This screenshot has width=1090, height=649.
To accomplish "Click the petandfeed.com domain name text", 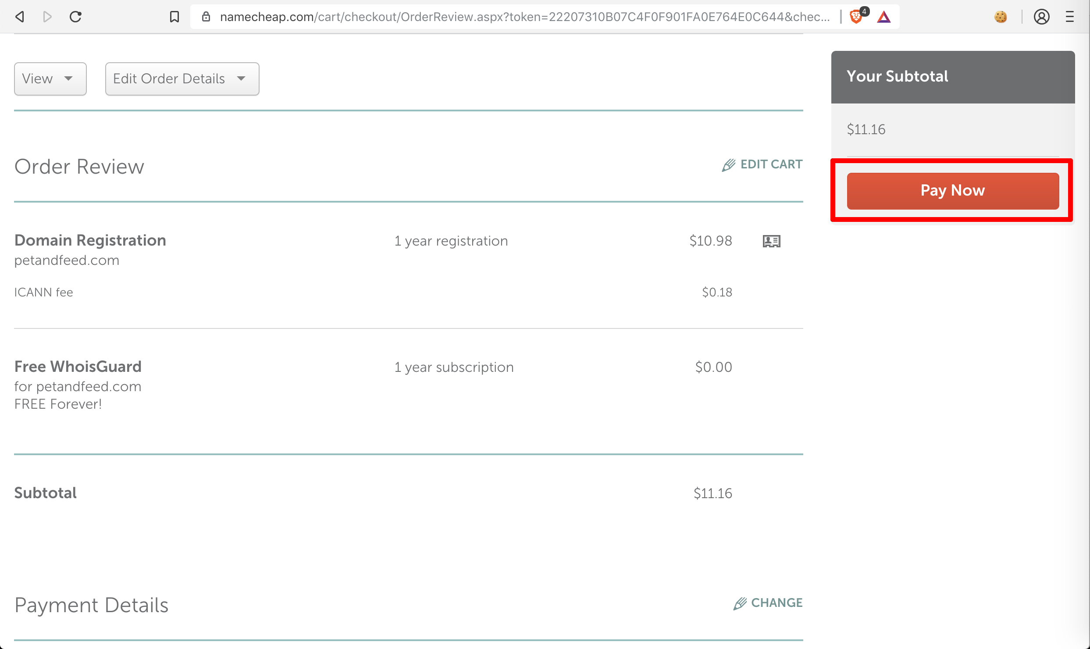I will pos(67,260).
